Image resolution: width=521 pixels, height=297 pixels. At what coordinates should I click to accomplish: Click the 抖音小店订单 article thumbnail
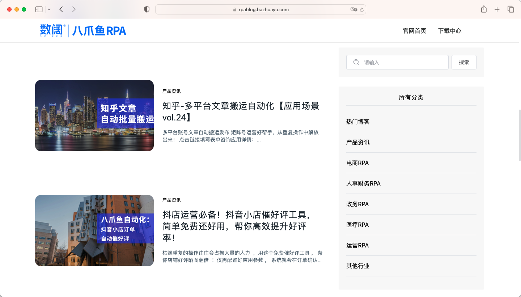click(94, 230)
